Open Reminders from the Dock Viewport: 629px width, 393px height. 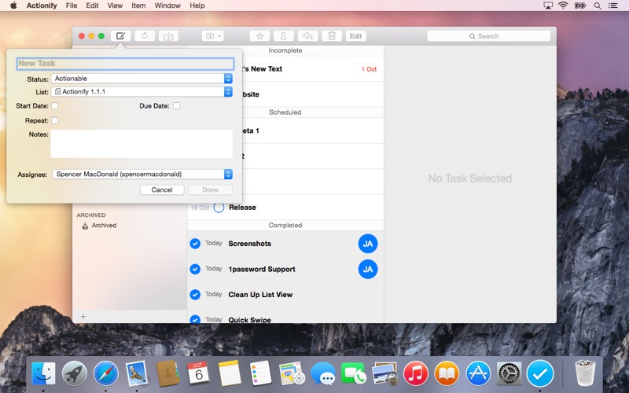[260, 374]
